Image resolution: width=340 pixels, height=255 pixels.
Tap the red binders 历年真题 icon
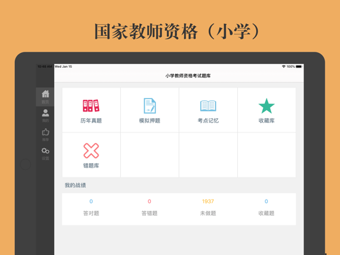[x=91, y=105]
